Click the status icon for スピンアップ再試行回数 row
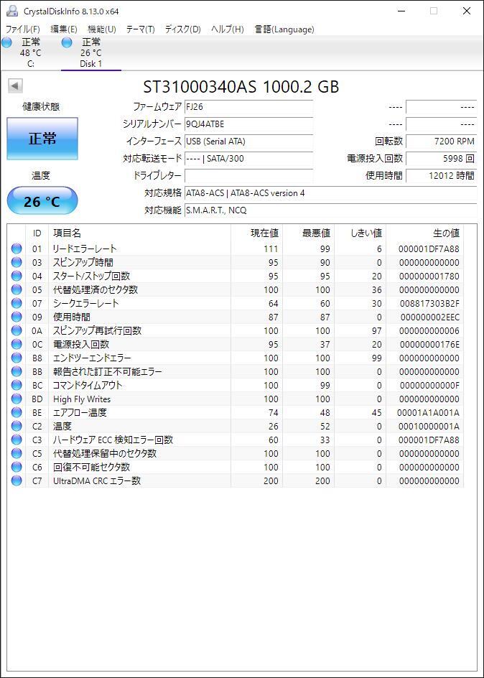 17,331
